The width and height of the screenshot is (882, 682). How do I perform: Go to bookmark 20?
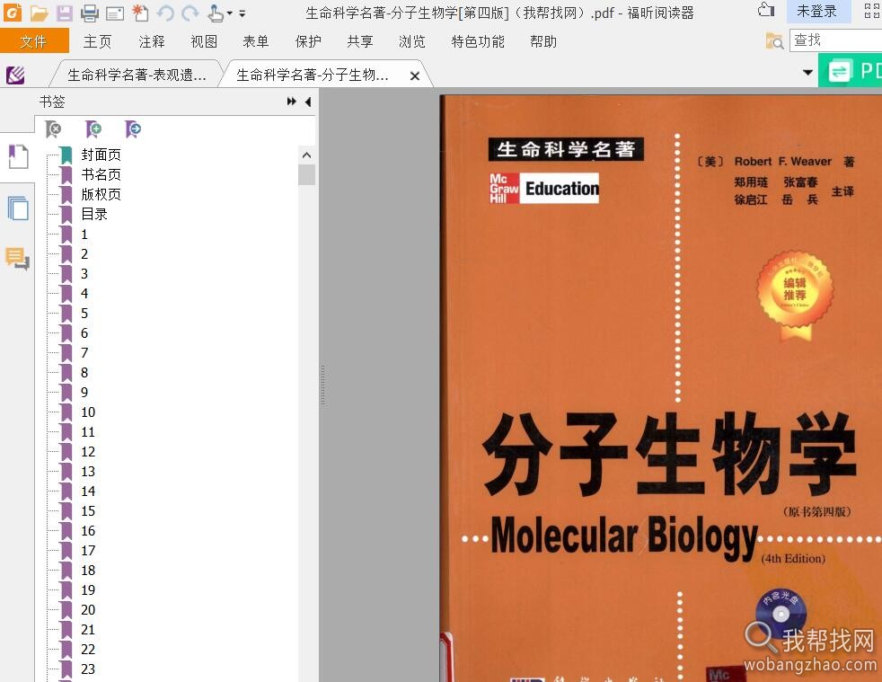[x=88, y=610]
